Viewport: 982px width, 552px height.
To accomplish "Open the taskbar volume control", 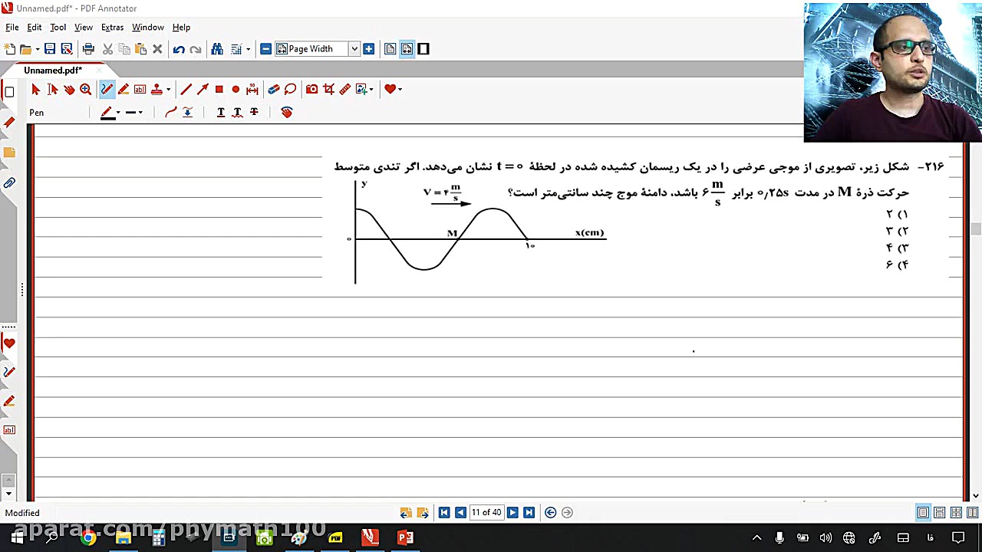I will pos(825,537).
